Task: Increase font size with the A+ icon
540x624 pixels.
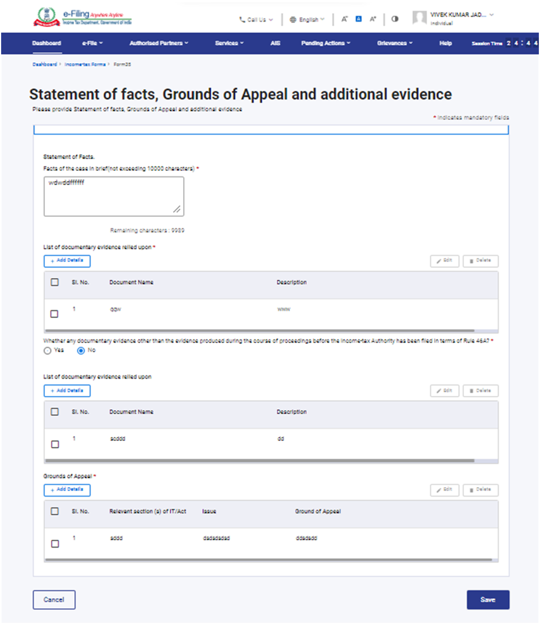Action: click(372, 19)
